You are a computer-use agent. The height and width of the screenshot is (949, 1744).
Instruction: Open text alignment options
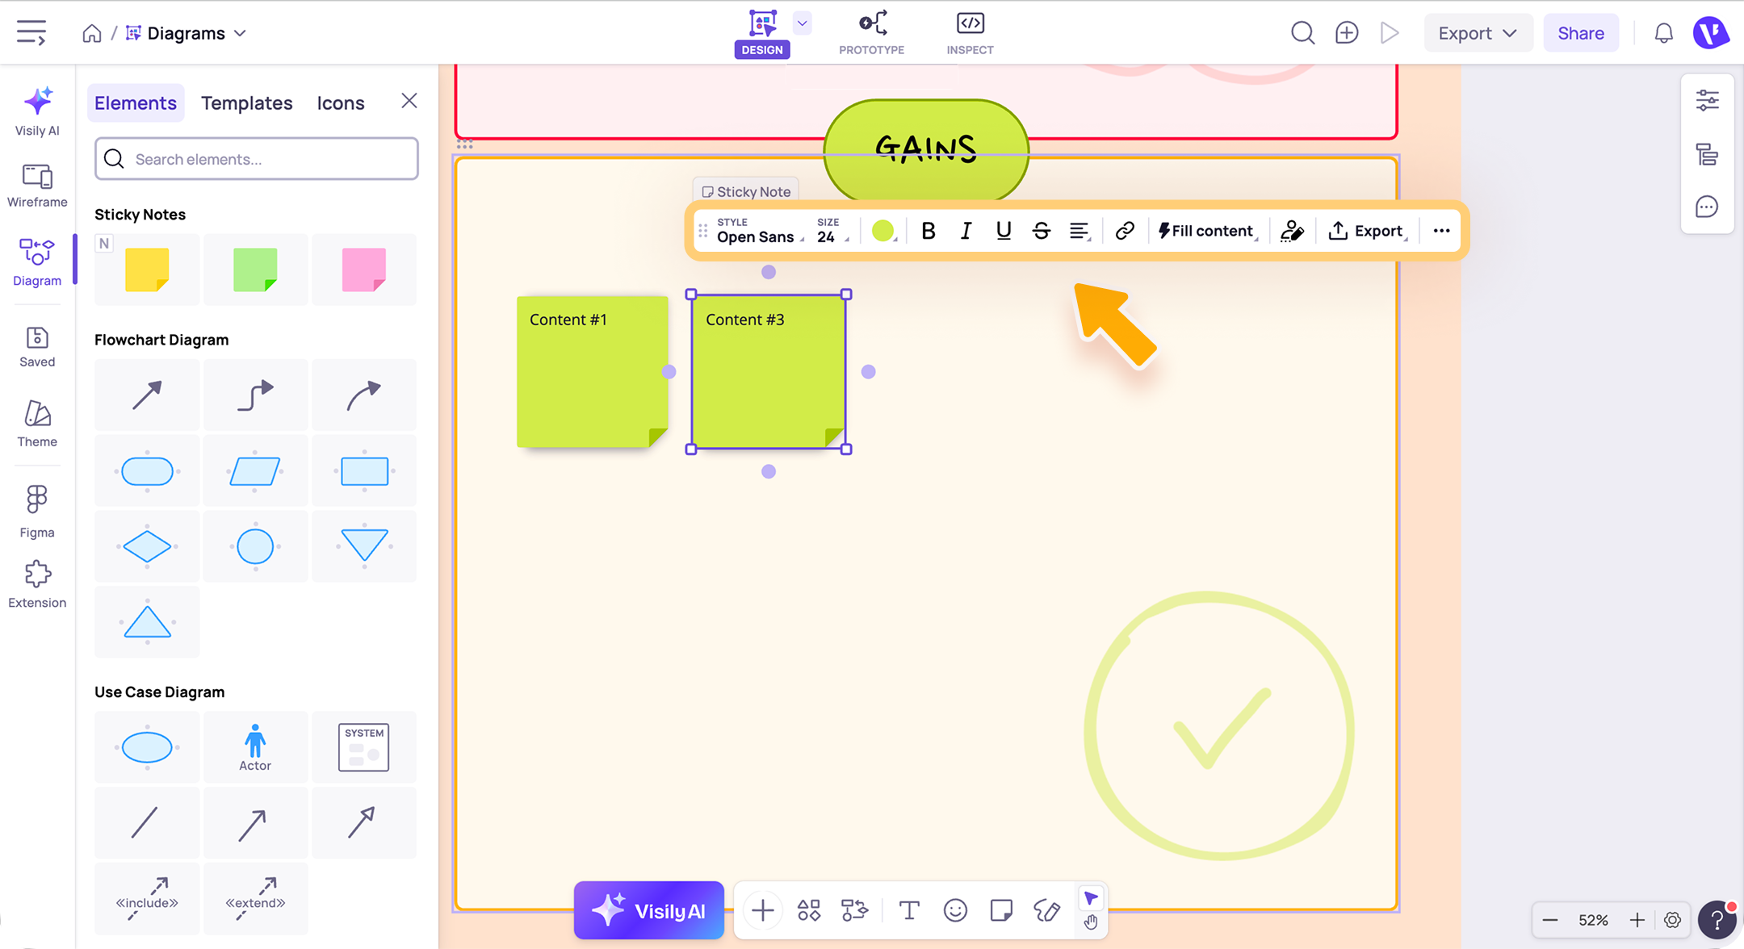click(x=1080, y=231)
